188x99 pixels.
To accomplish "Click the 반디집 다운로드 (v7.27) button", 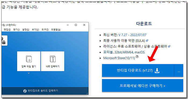I will pyautogui.click(x=138, y=70).
